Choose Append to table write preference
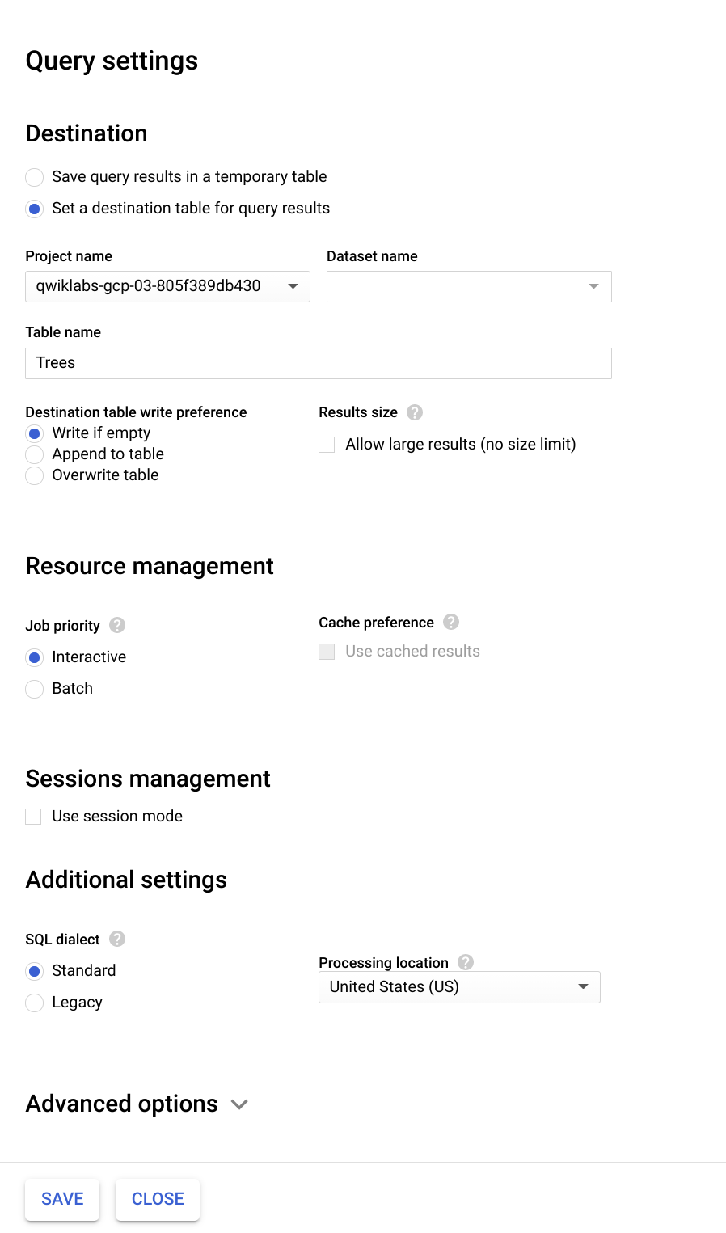Screen dimensions: 726x1233 coord(34,454)
